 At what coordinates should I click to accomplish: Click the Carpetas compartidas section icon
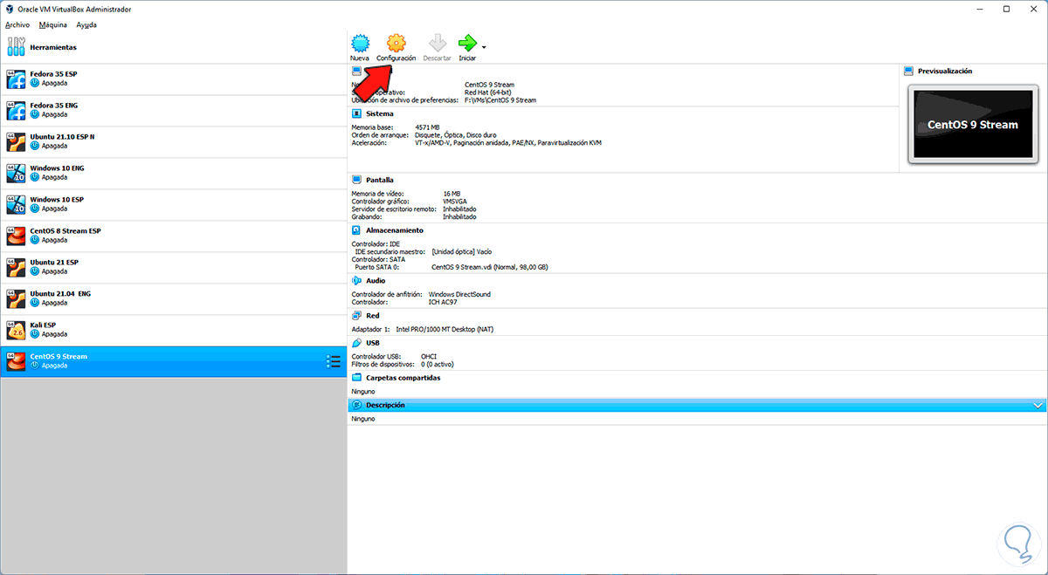(x=357, y=378)
